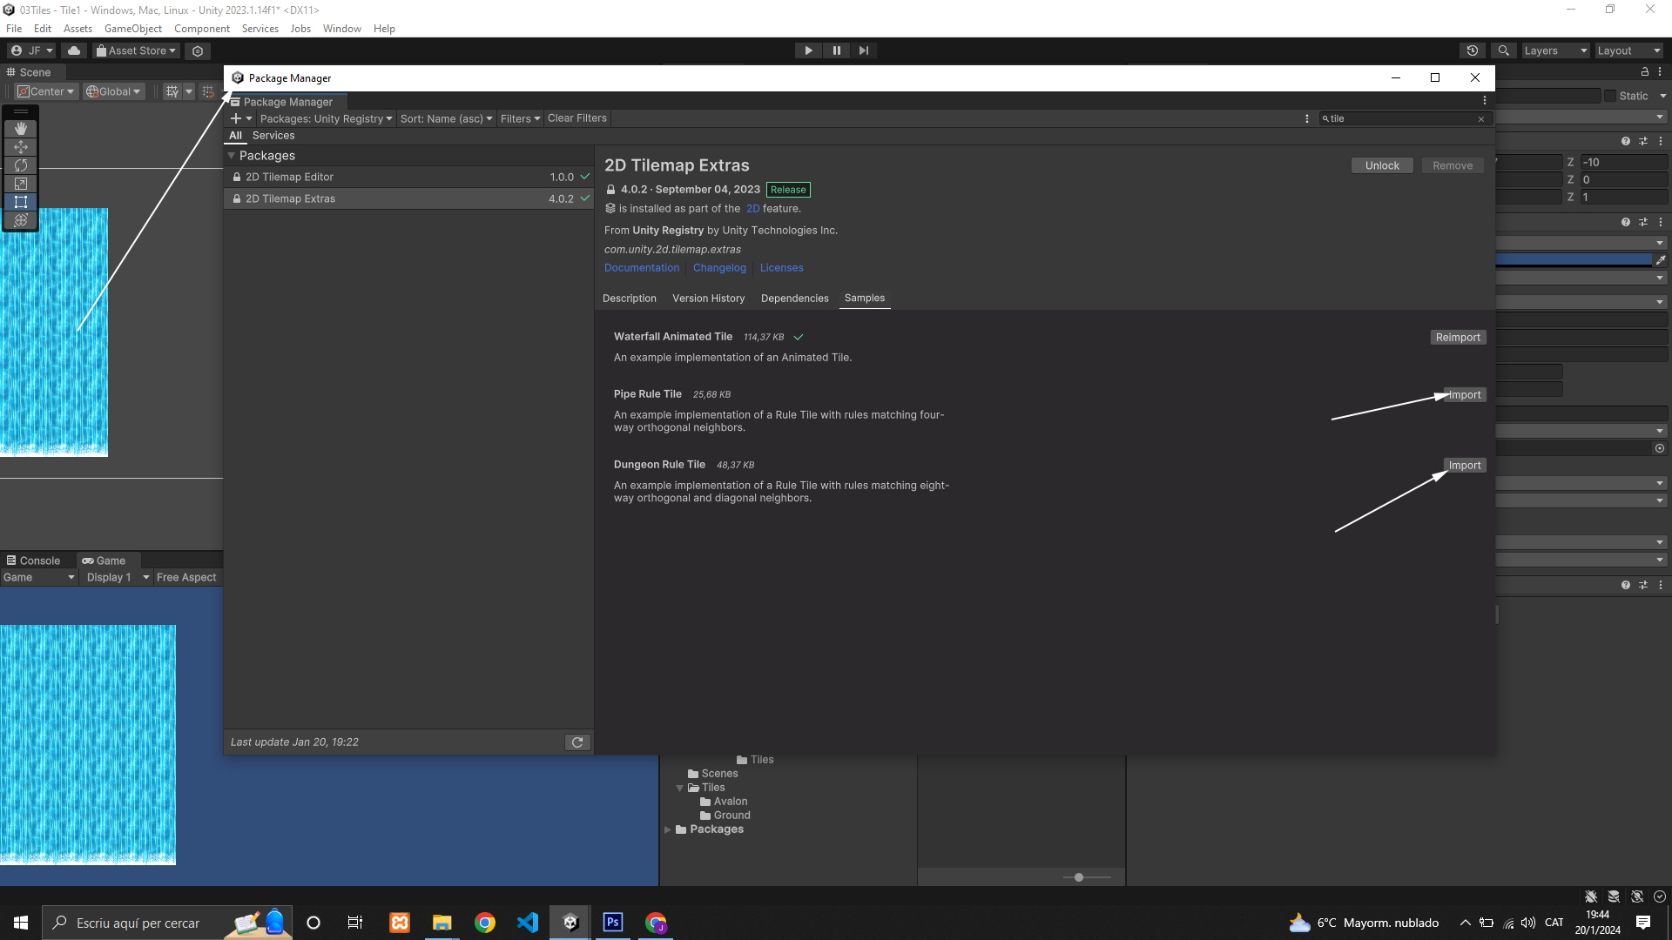
Task: Import the Pipe Rule Tile sample
Action: [x=1465, y=395]
